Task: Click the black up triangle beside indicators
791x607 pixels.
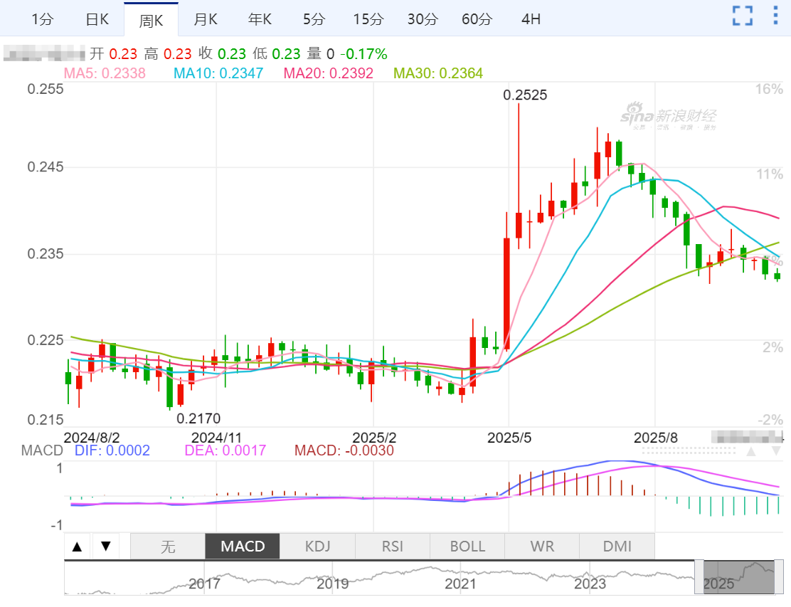Action: coord(78,547)
